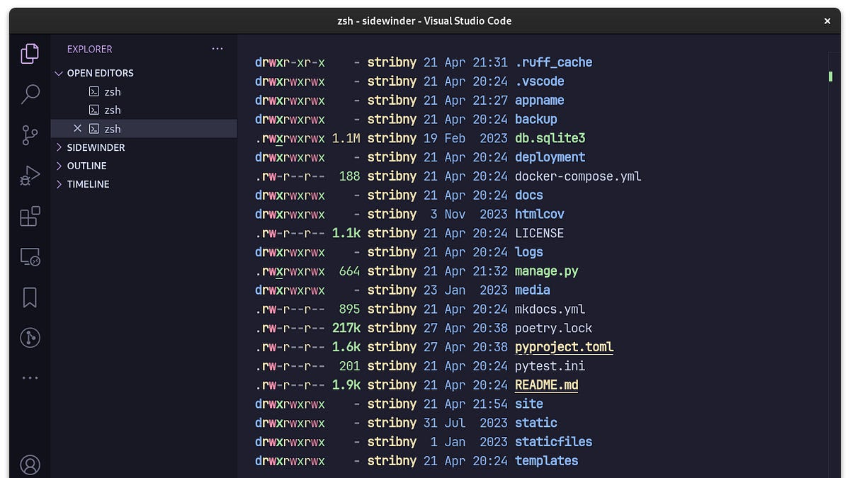This screenshot has height=478, width=850.
Task: Collapse the Open Editors section
Action: [x=144, y=73]
